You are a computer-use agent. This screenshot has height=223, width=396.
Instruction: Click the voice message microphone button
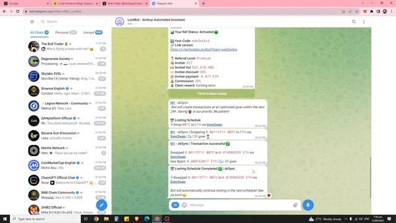point(308,205)
